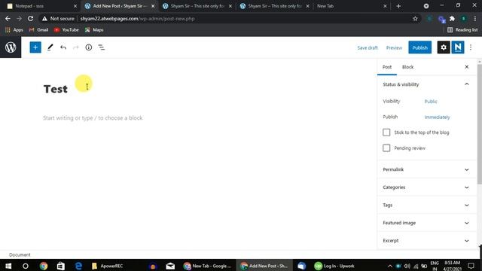Open Apps bookmark shortcut
The image size is (482, 271).
point(14,30)
